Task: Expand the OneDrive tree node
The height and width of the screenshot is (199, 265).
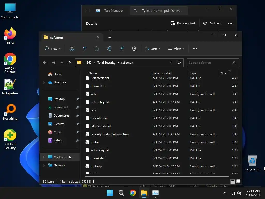Action: 43,82
